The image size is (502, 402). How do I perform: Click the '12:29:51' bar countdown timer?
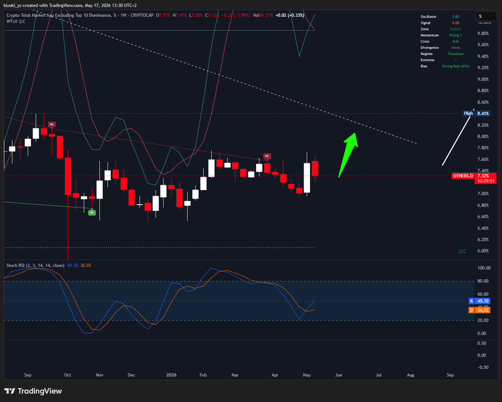pos(486,181)
